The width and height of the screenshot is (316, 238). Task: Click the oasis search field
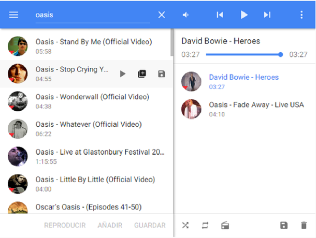93,15
